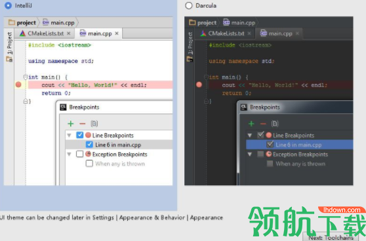The height and width of the screenshot is (241, 366).
Task: Select the Darcula theme radio button
Action: click(189, 5)
